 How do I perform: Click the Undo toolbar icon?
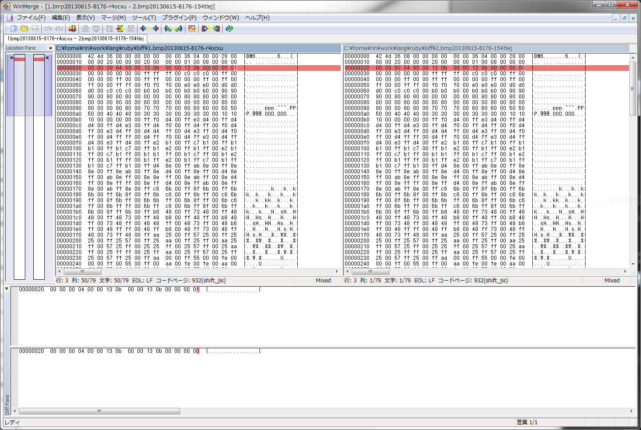point(48,29)
